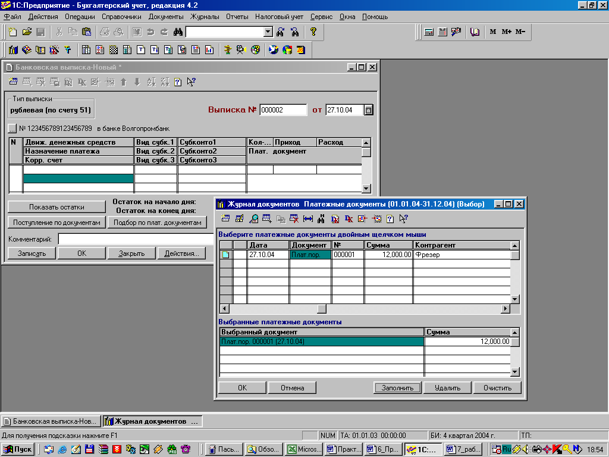
Task: Click the open book syntax helper icon
Action: (475, 32)
